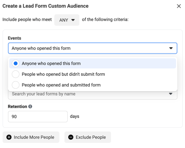Open the ANY criteria dropdown
This screenshot has height=148, width=185.
click(x=67, y=20)
